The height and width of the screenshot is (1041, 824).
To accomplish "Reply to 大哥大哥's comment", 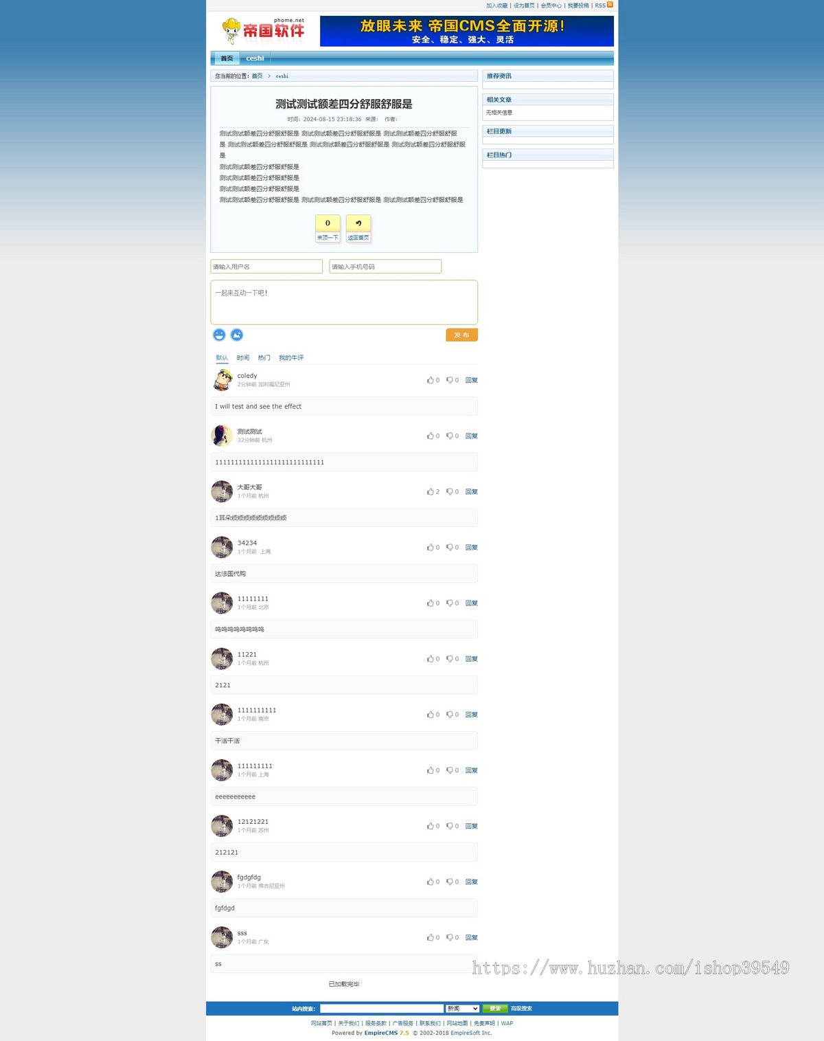I will pos(472,491).
